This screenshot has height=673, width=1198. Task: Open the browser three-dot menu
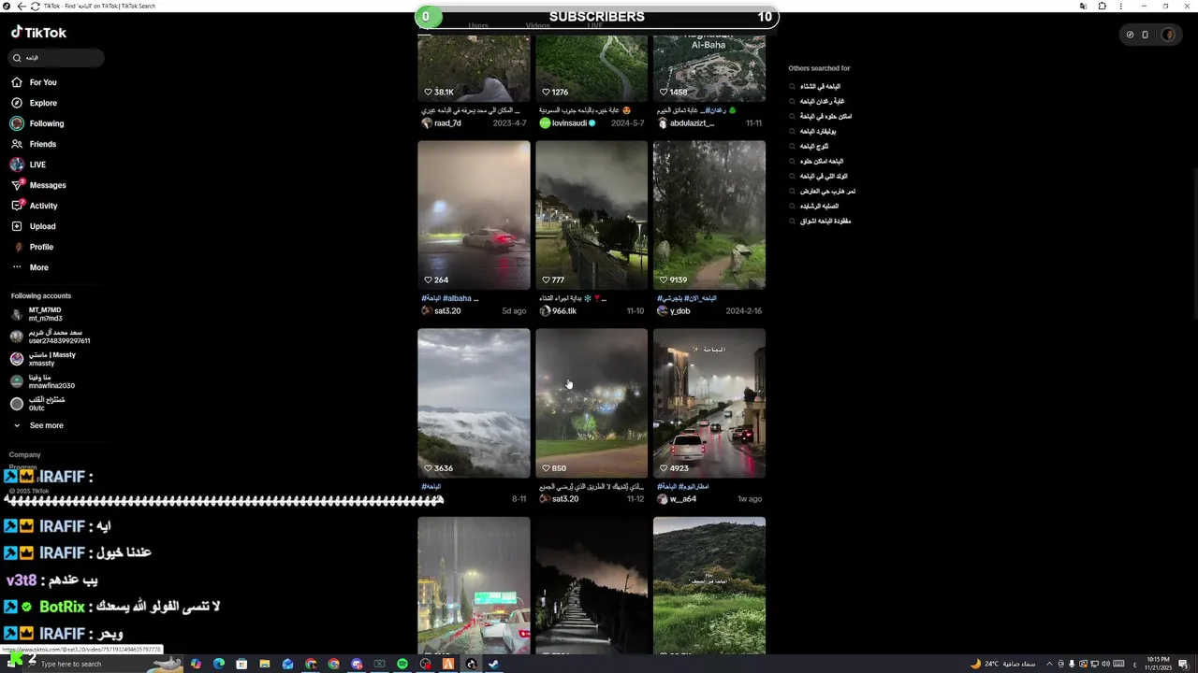(x=1121, y=6)
